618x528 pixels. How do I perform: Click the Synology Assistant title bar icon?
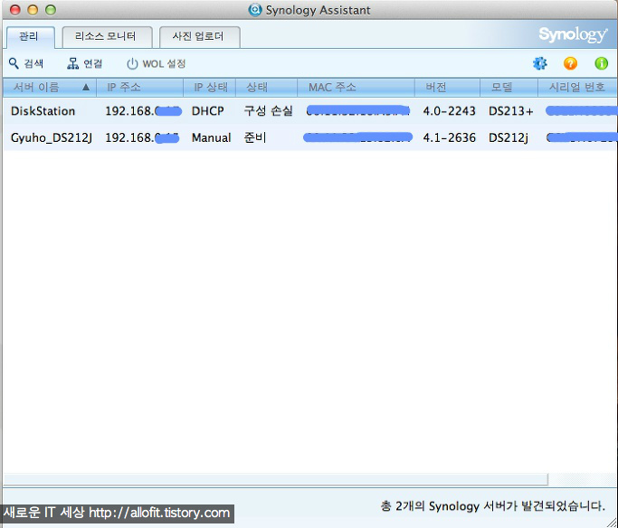point(255,10)
